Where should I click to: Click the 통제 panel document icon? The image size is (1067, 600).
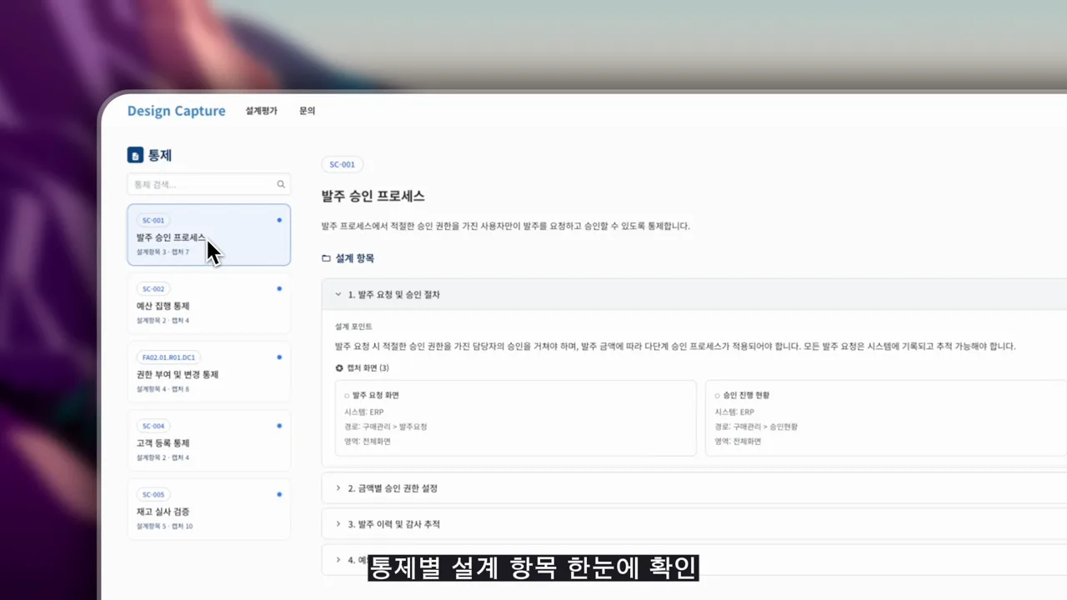[x=135, y=155]
